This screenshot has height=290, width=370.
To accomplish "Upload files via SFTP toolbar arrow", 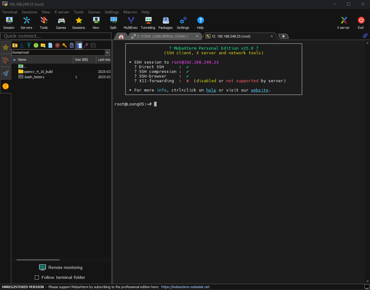I will point(29,45).
